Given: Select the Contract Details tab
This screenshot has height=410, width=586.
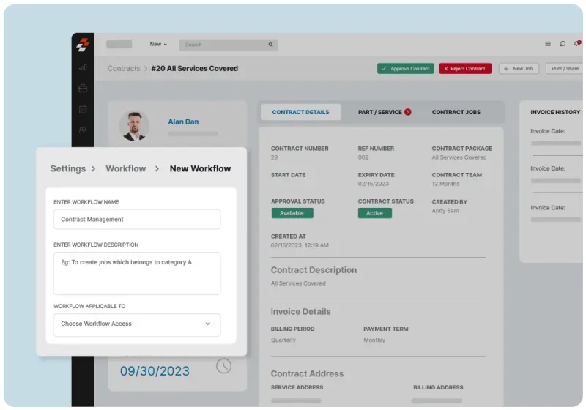Looking at the screenshot, I should [x=300, y=112].
